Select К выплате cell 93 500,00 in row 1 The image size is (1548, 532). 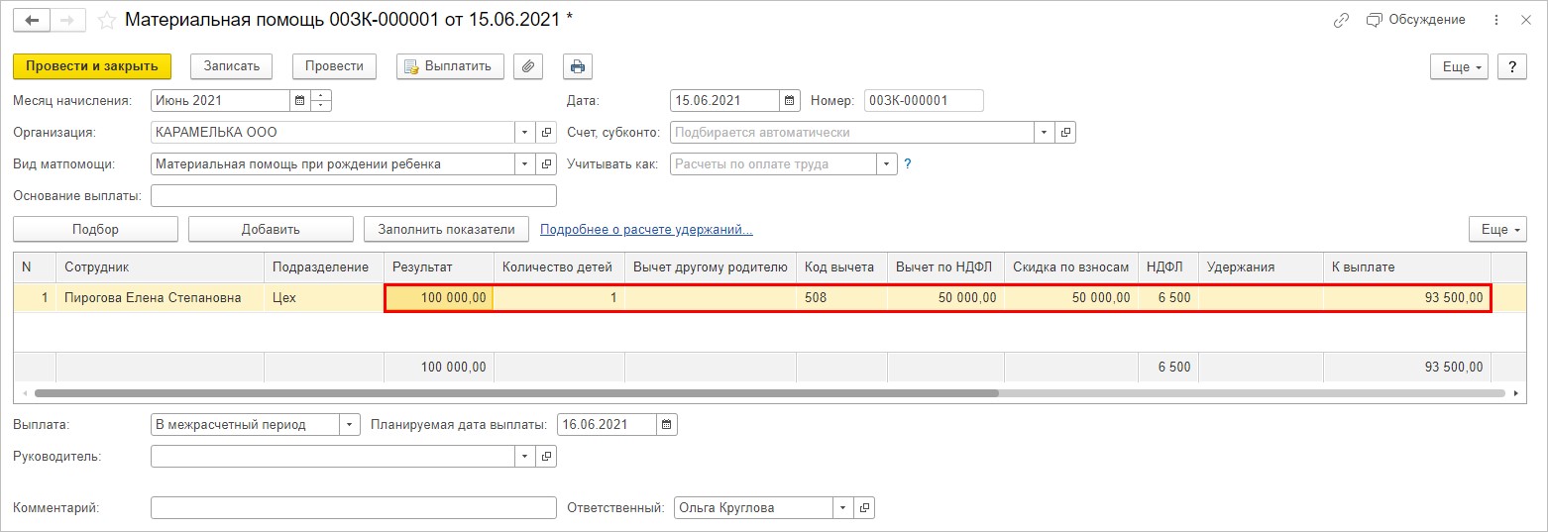(x=1406, y=297)
